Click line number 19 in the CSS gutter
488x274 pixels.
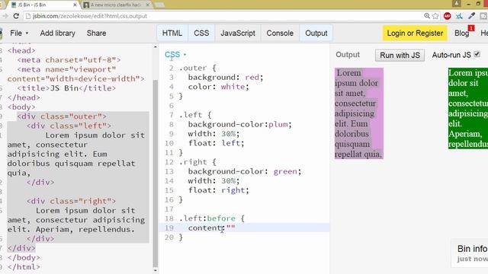tap(169, 228)
